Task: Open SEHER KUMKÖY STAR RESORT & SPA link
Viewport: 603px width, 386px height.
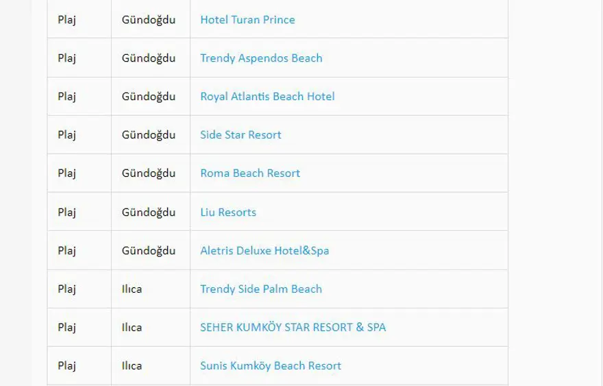Action: click(x=293, y=328)
